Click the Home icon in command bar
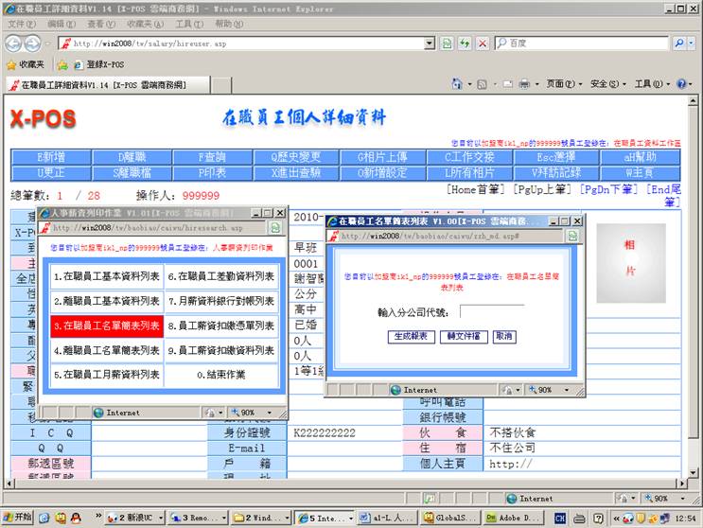Image resolution: width=703 pixels, height=528 pixels. point(458,84)
